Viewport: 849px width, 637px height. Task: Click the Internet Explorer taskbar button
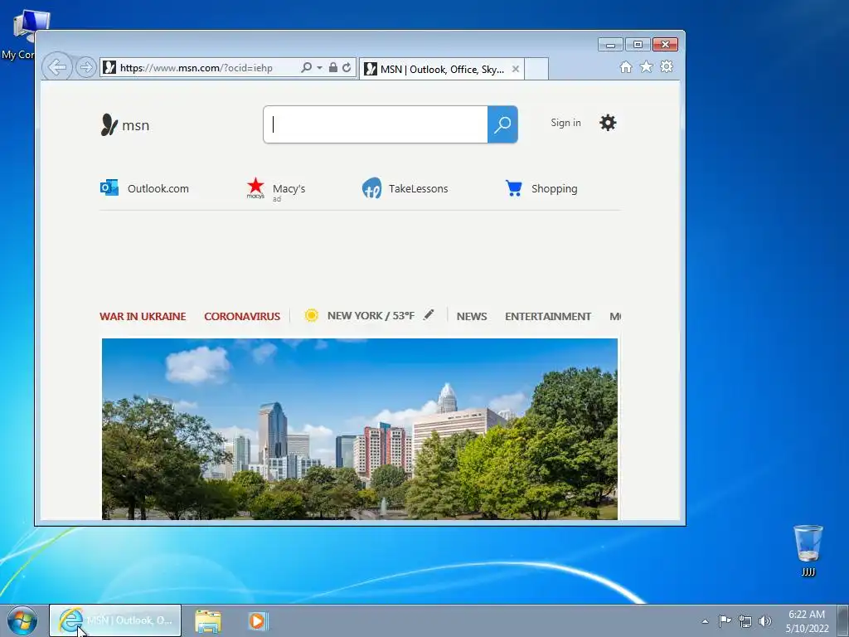pyautogui.click(x=115, y=620)
